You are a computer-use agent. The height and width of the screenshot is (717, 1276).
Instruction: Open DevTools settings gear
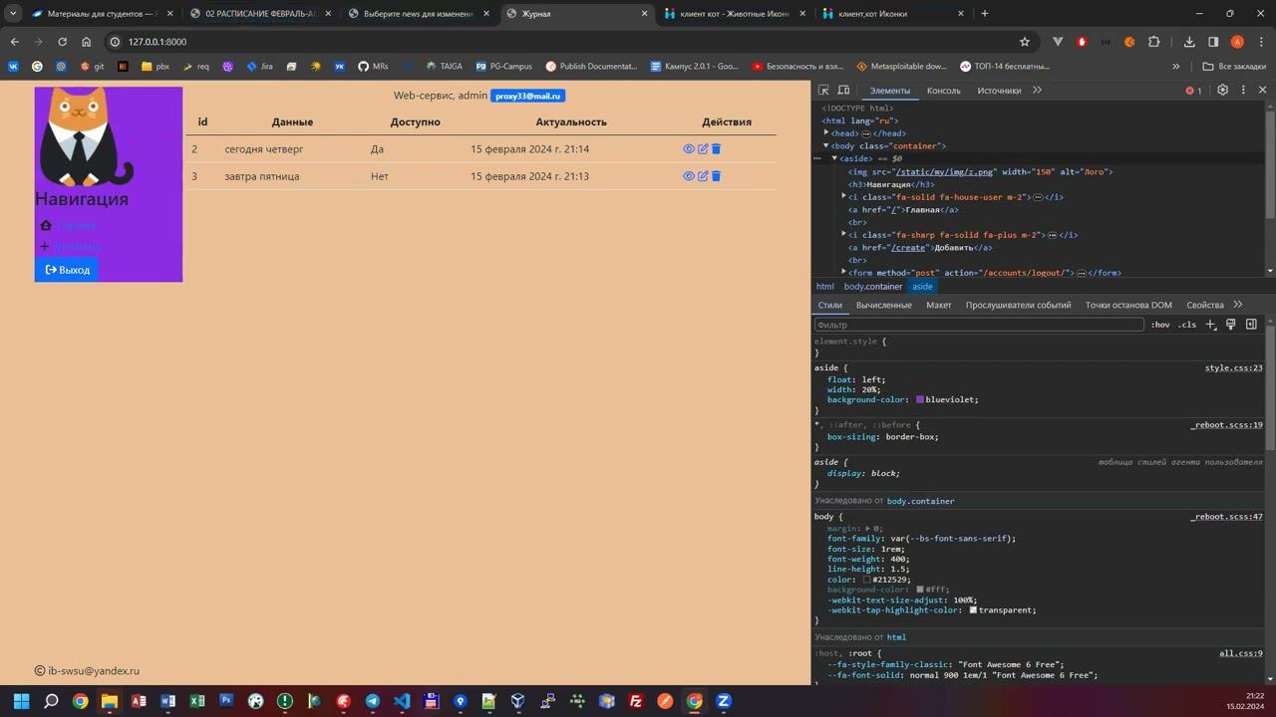[x=1223, y=91]
